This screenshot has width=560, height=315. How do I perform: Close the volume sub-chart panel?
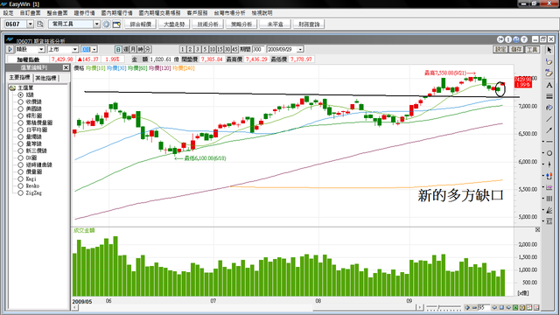[537, 229]
